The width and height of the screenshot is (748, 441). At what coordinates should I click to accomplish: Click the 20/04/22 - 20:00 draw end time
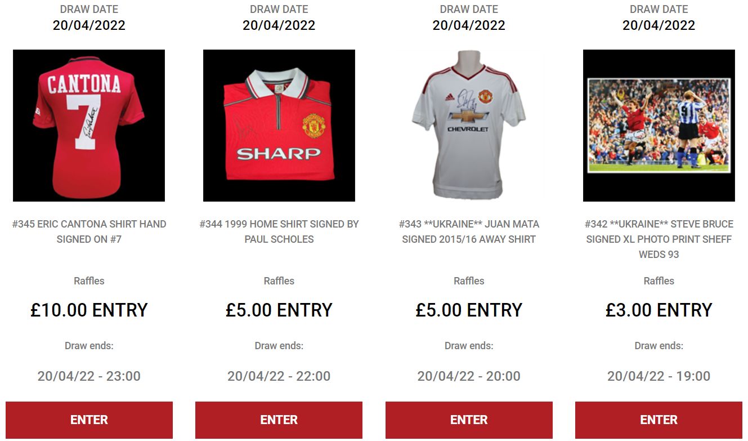[x=469, y=376]
